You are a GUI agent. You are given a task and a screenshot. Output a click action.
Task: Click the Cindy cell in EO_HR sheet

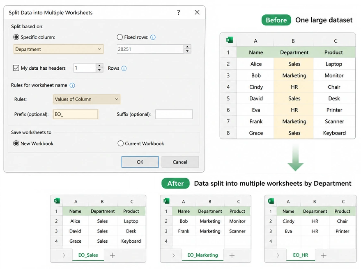click(x=288, y=221)
